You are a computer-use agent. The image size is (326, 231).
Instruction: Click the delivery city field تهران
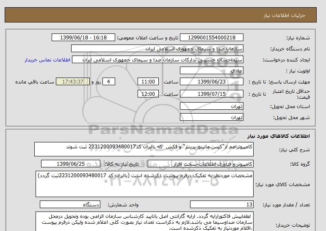pos(211,117)
